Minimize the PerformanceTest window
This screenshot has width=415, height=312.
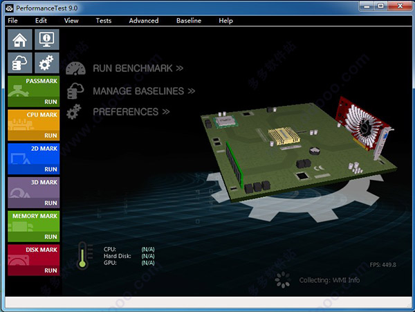[x=367, y=6]
